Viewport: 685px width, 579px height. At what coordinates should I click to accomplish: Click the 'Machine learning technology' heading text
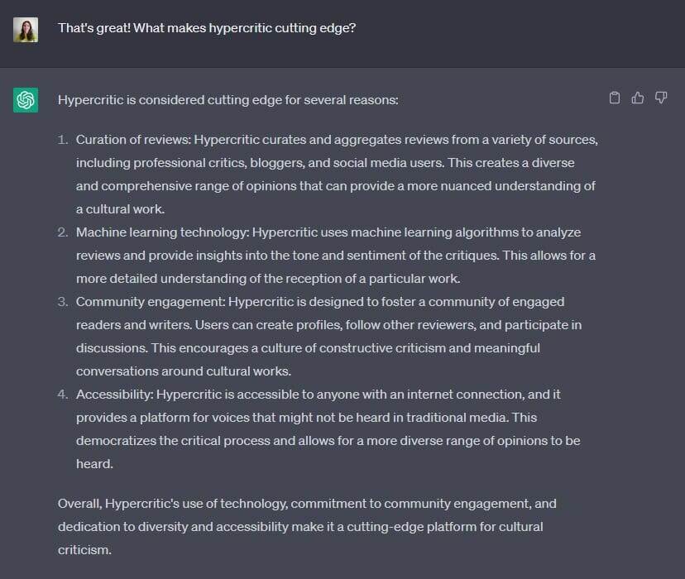161,232
